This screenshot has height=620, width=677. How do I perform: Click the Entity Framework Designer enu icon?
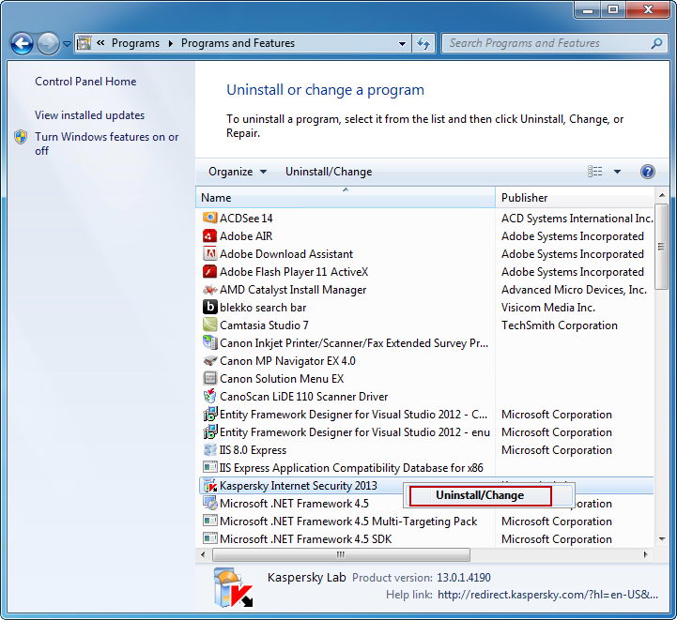point(209,432)
